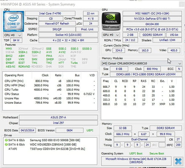Expand the Corsair memory module dropdown
185x168 pixels.
pos(141,63)
